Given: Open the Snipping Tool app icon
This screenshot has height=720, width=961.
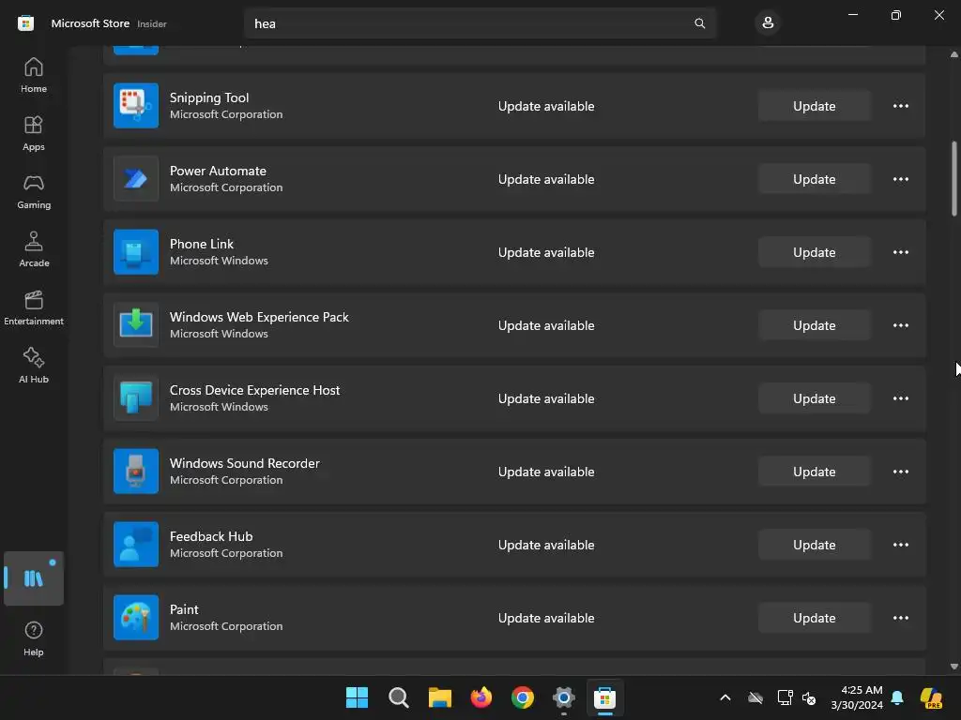Looking at the screenshot, I should pyautogui.click(x=136, y=105).
